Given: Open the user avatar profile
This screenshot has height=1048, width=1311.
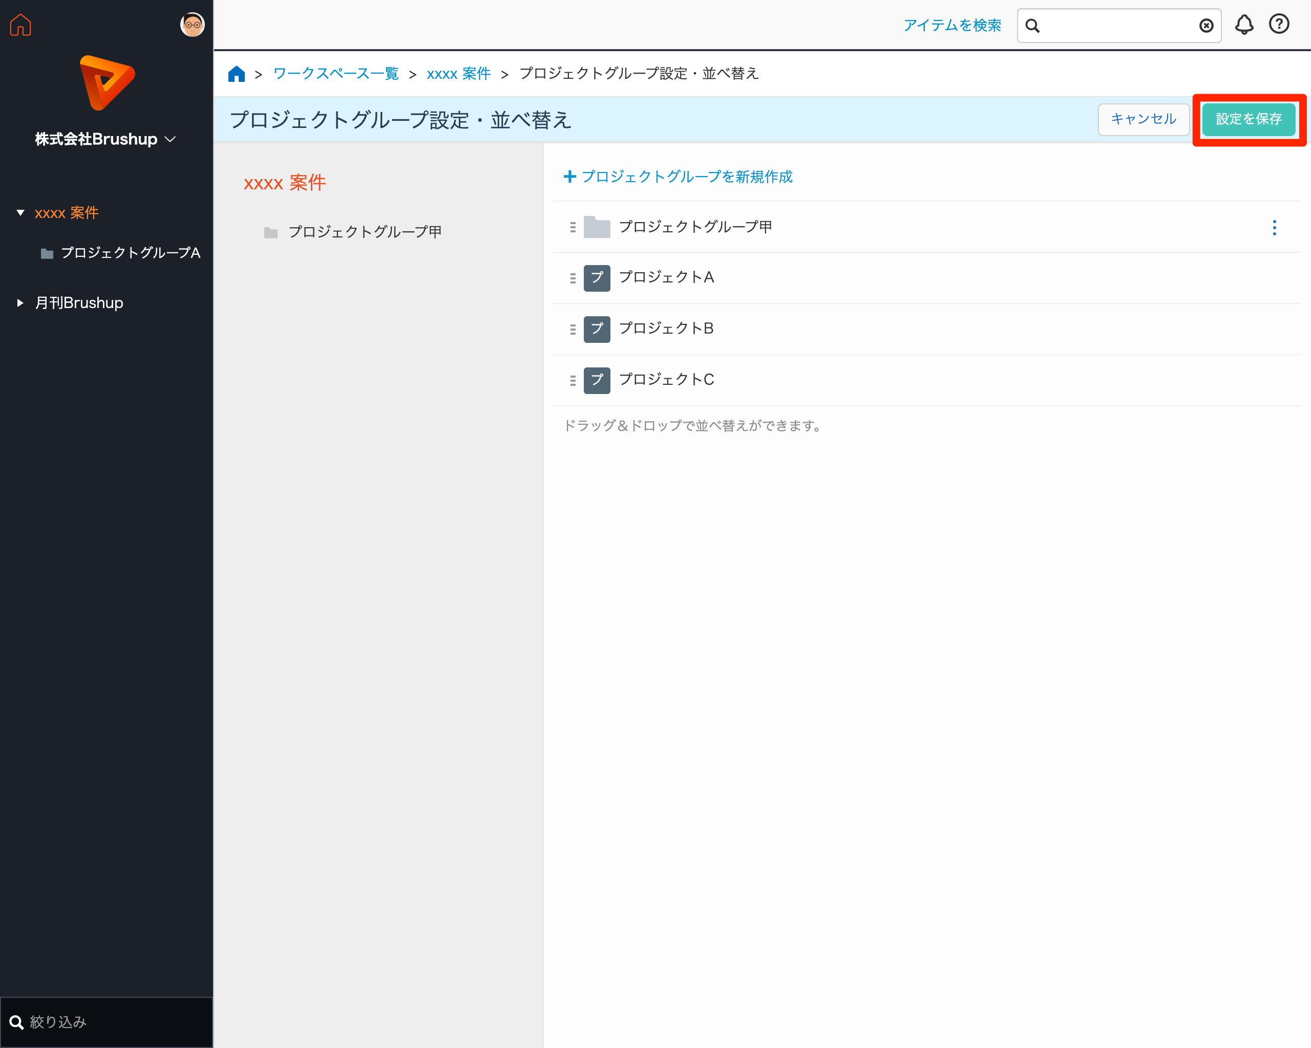Looking at the screenshot, I should pyautogui.click(x=192, y=25).
